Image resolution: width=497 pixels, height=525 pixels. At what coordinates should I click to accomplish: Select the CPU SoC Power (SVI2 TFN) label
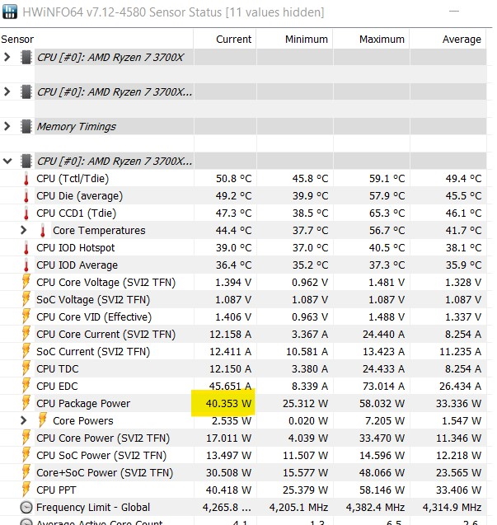click(x=101, y=455)
